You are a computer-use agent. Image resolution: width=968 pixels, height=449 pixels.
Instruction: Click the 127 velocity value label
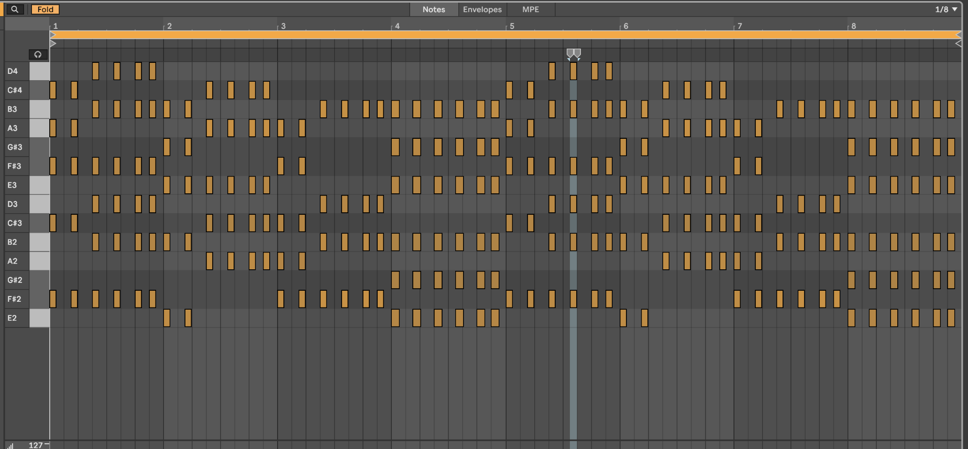click(x=36, y=445)
